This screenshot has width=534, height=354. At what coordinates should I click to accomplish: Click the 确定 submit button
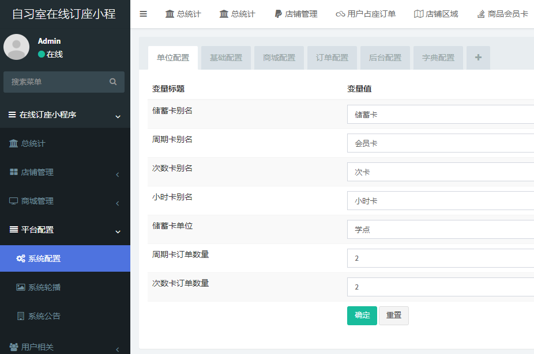pyautogui.click(x=362, y=315)
